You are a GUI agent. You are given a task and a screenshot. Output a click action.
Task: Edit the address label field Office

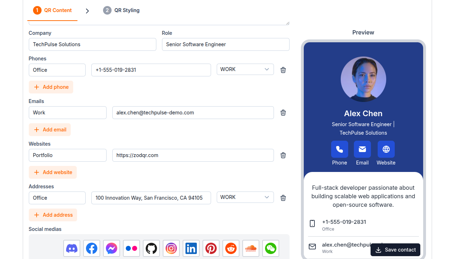tap(57, 198)
